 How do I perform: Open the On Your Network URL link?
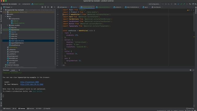32,84
